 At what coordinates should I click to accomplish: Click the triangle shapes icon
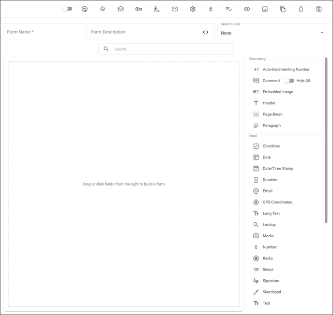211,9
